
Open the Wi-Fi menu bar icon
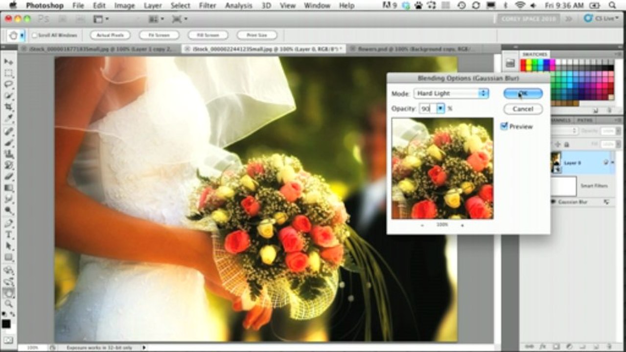[520, 6]
